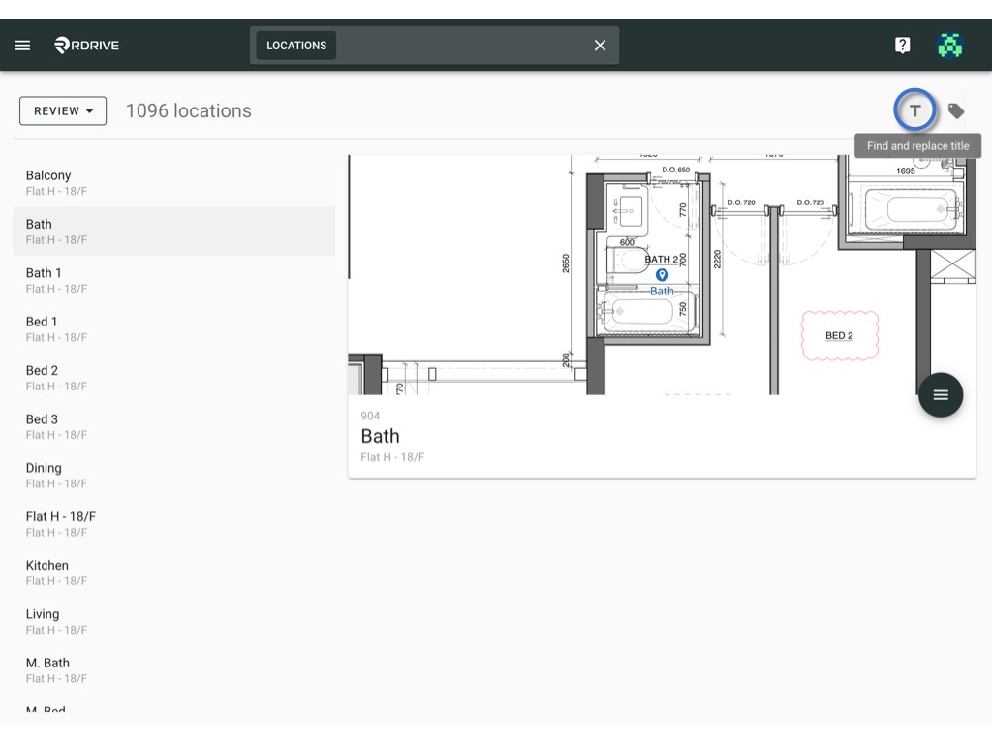Open the REVIEW dropdown
This screenshot has height=744, width=992.
[x=63, y=110]
